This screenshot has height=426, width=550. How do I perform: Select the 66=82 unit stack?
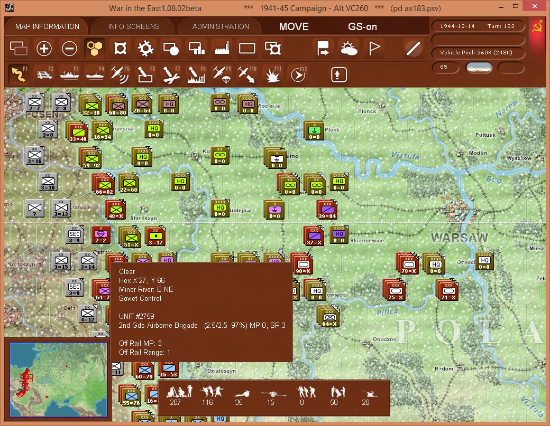[x=104, y=184]
